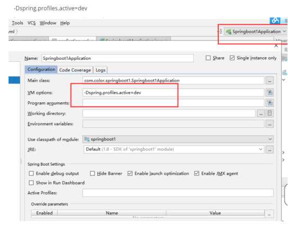Click the VM options input field
This screenshot has height=228, width=288.
[x=173, y=92]
